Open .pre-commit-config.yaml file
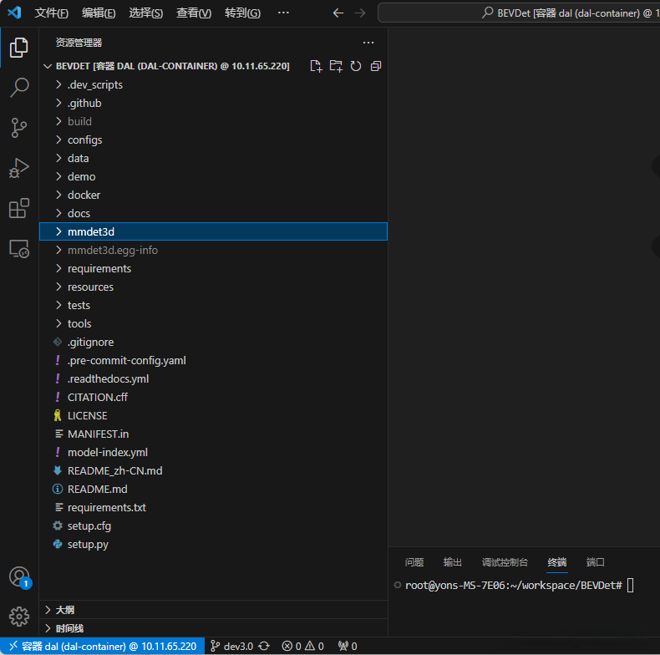660x655 pixels. [x=213, y=360]
